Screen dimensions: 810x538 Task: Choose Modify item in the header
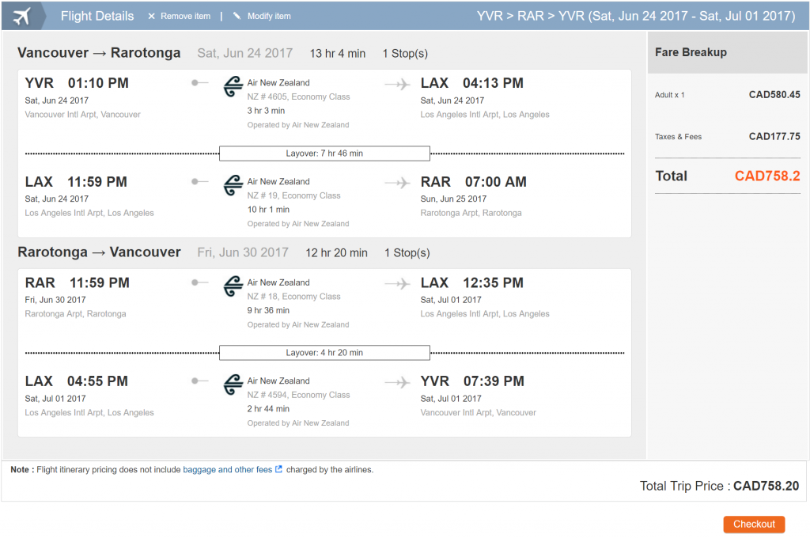pyautogui.click(x=269, y=17)
